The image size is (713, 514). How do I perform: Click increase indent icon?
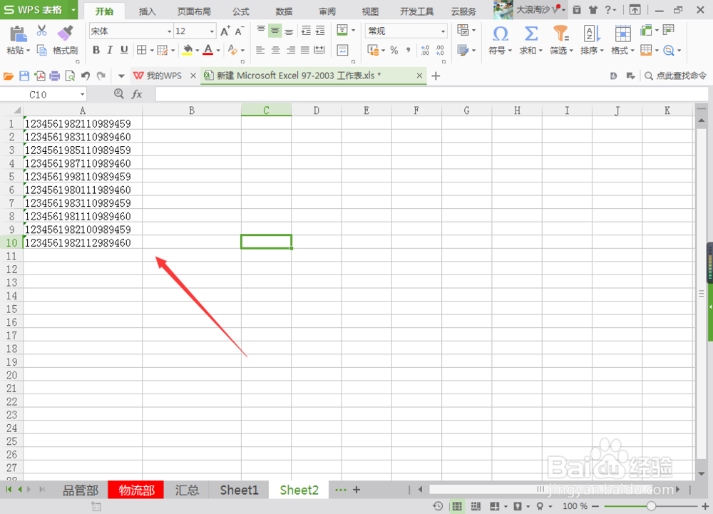[x=320, y=31]
